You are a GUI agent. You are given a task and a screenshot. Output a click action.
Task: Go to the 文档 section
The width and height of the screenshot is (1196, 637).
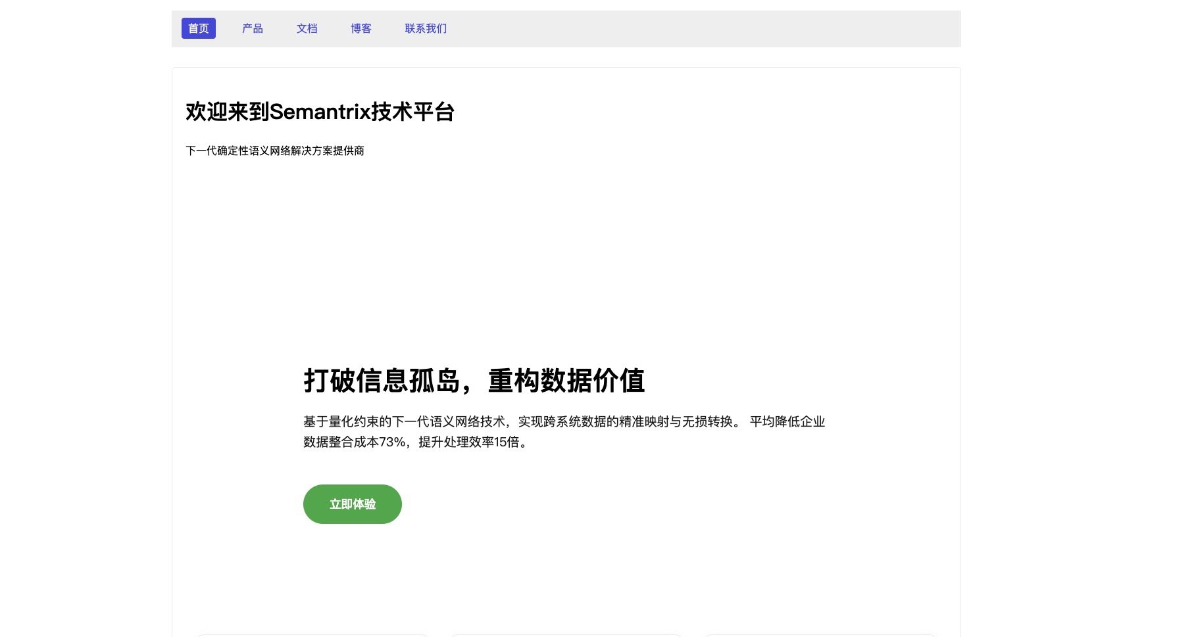[x=307, y=28]
